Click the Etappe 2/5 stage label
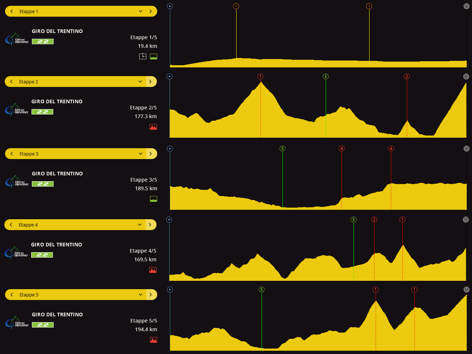This screenshot has height=354, width=472. click(143, 108)
